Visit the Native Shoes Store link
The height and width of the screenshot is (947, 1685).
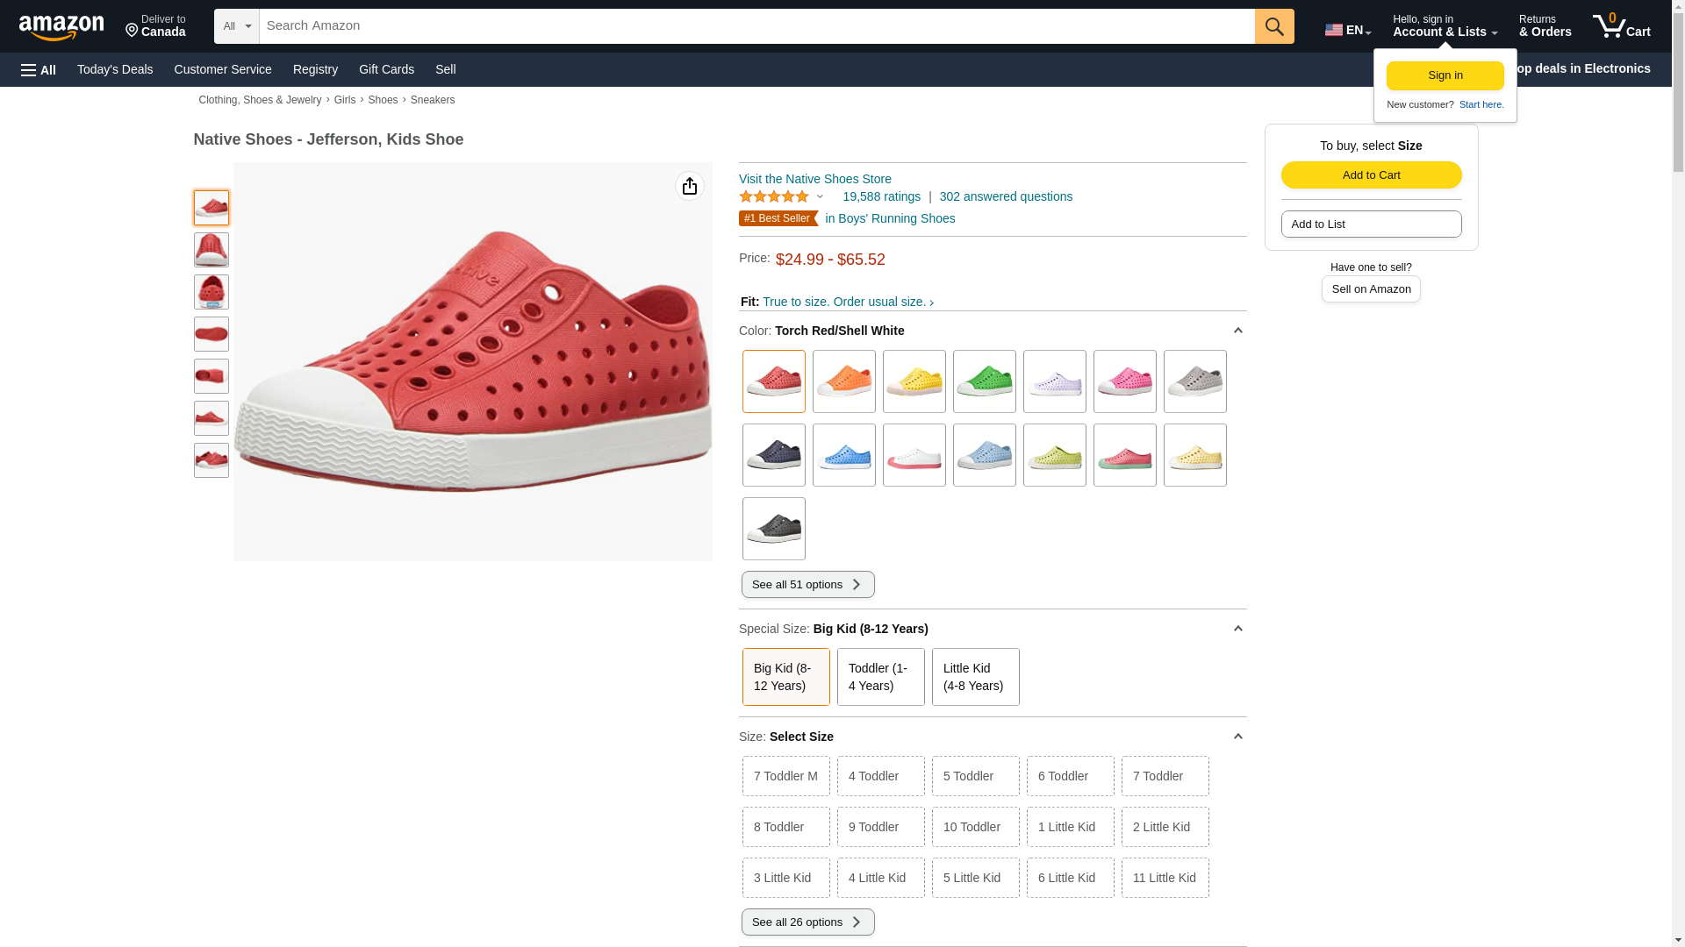(x=814, y=179)
